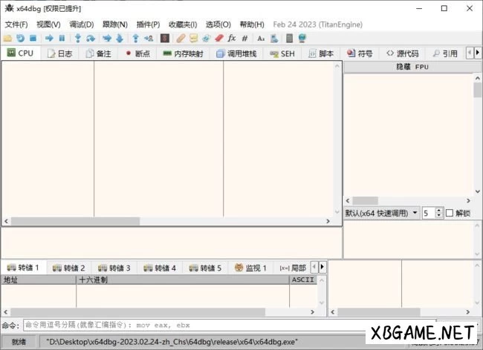Image resolution: width=483 pixels, height=350 pixels.
Task: Click the run arrow toolbar icon
Action: (x=50, y=38)
